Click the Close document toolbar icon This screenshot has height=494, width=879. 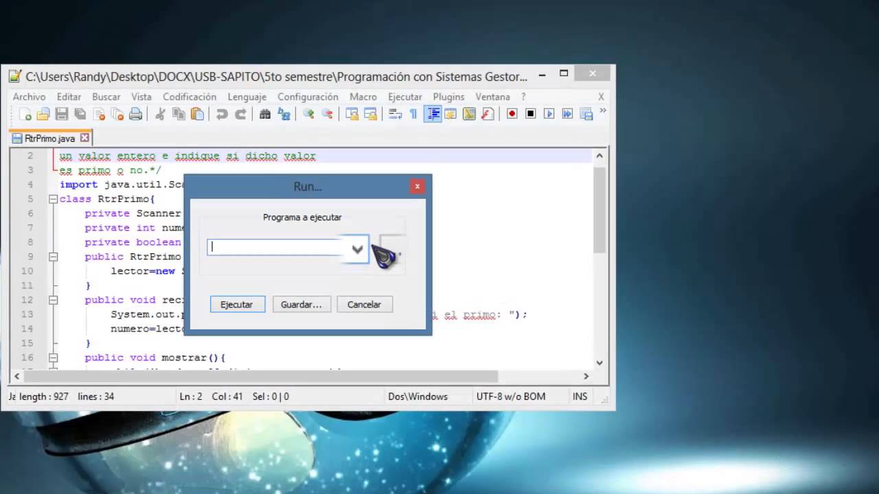click(x=99, y=114)
